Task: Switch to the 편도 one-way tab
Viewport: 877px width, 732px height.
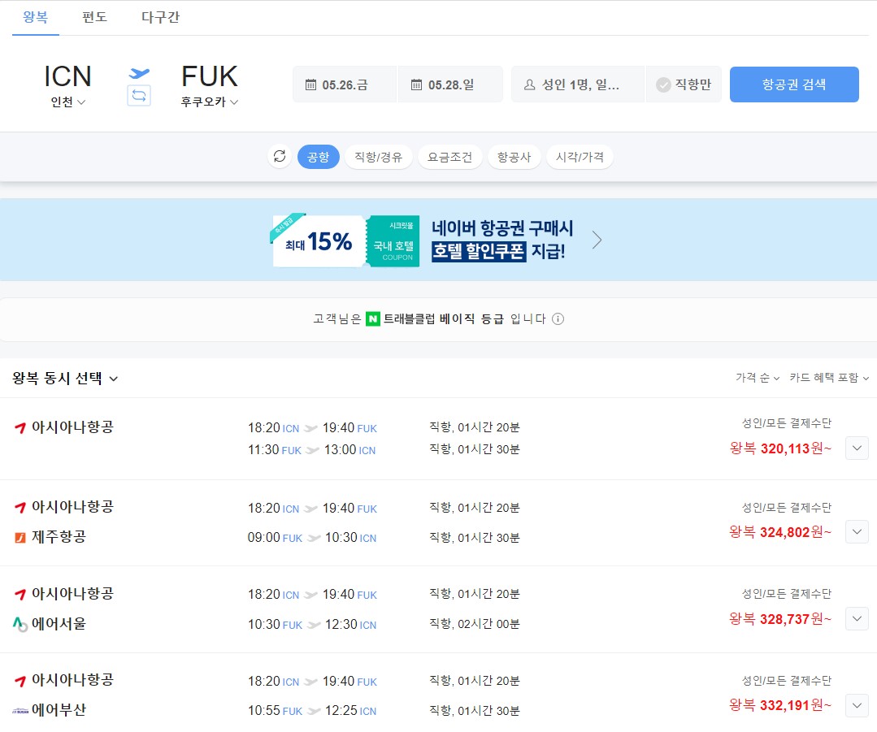Action: click(x=94, y=17)
